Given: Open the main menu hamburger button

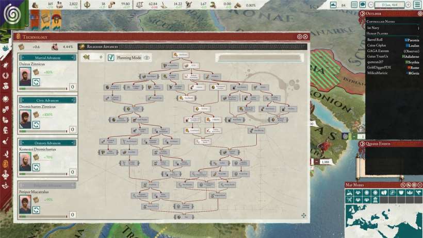Looking at the screenshot, I should (x=417, y=5).
